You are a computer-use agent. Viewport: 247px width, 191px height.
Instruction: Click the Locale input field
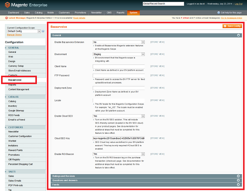click(119, 100)
